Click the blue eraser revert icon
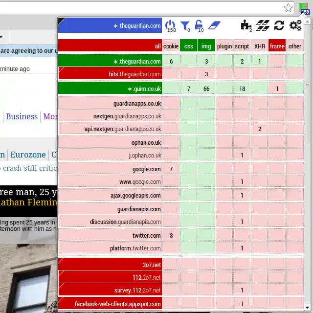 click(214, 25)
